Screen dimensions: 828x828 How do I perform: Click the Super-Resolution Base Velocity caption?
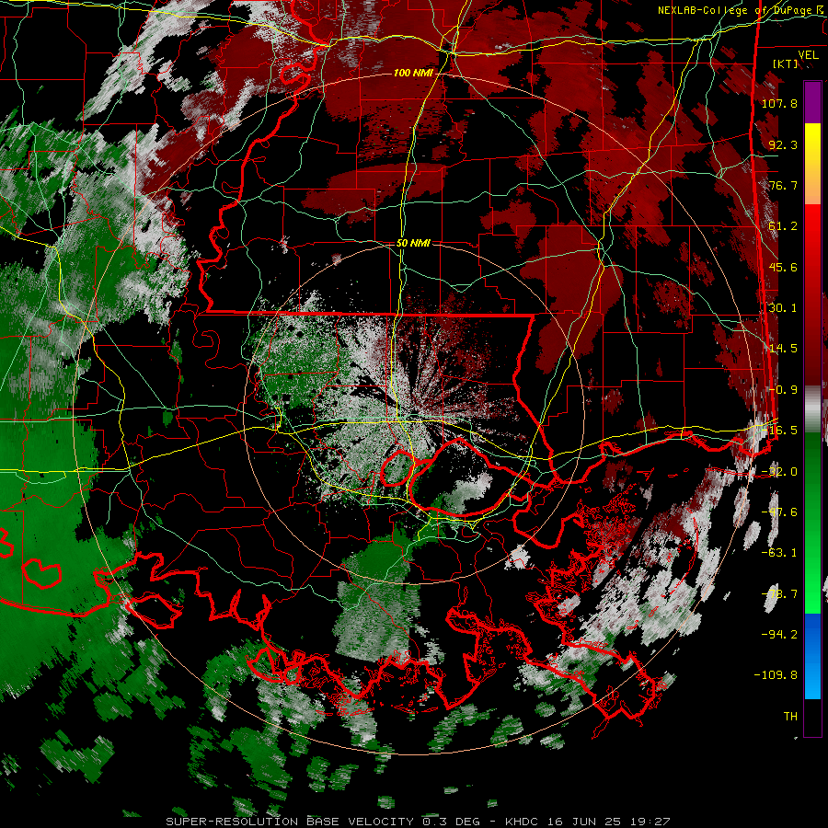418,822
